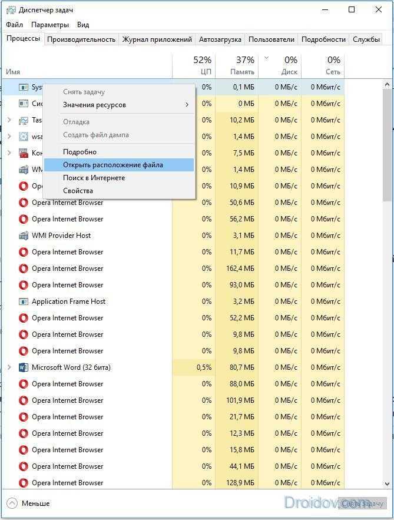The width and height of the screenshot is (394, 520).
Task: Click the Снять задачу button at bottom right
Action: 363,504
